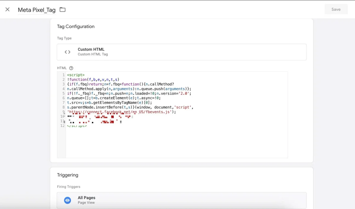This screenshot has width=355, height=209.
Task: Click the !function(f,b,e,v,n,t,s) code line
Action: pos(93,80)
